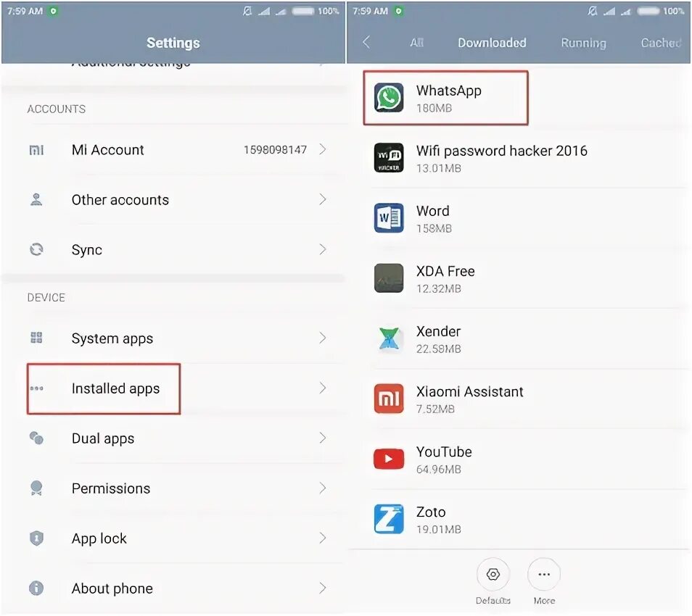Go back with the back arrow

coord(366,42)
